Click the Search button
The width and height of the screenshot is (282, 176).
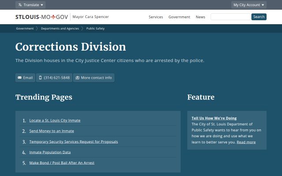[259, 17]
